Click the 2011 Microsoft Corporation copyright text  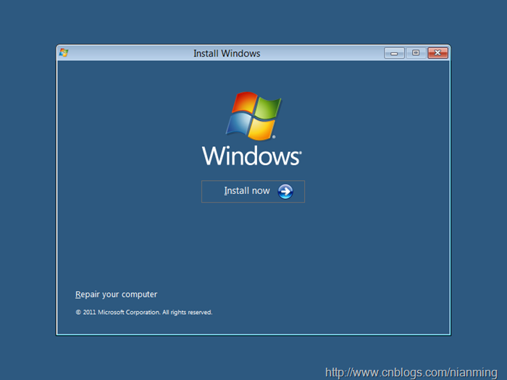(144, 312)
